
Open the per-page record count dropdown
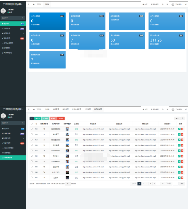(x=68, y=184)
